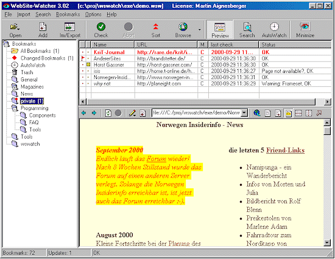
Task: Select horizontal split layout icon
Action: click(298, 113)
